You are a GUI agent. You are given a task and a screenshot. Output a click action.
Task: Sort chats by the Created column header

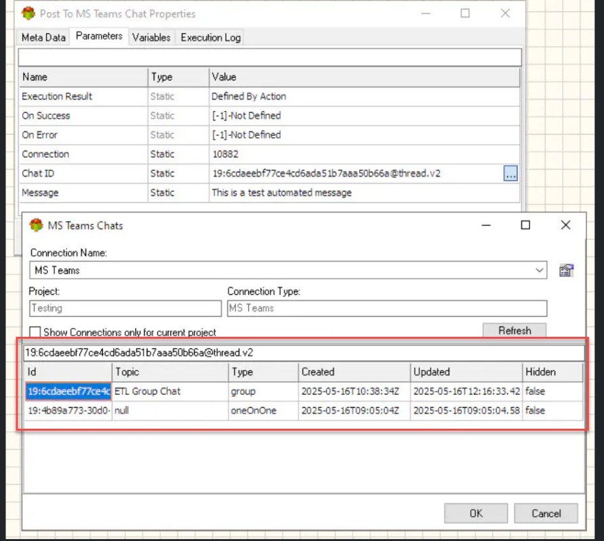pyautogui.click(x=354, y=372)
